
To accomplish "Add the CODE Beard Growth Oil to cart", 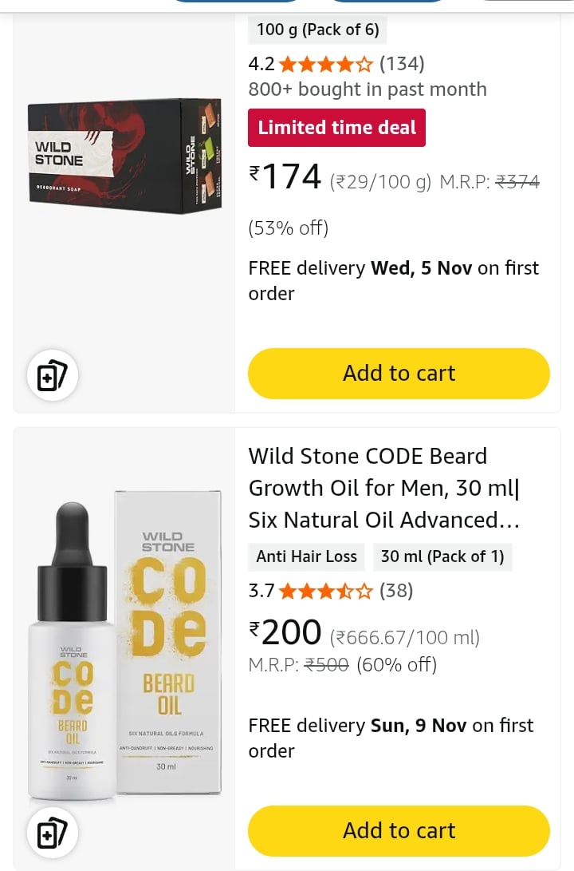I will 399,830.
